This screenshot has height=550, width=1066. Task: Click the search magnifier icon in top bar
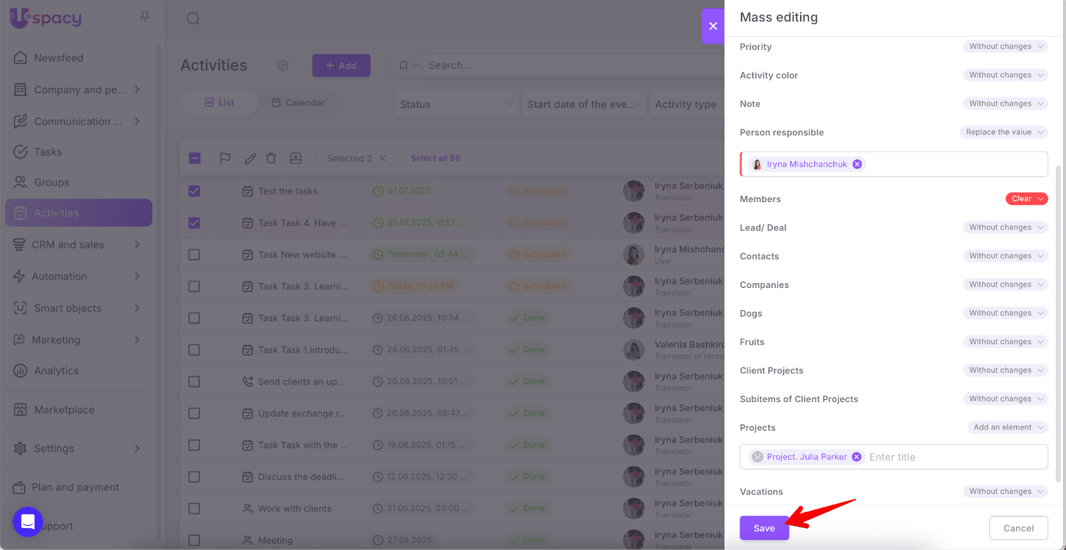coord(193,19)
